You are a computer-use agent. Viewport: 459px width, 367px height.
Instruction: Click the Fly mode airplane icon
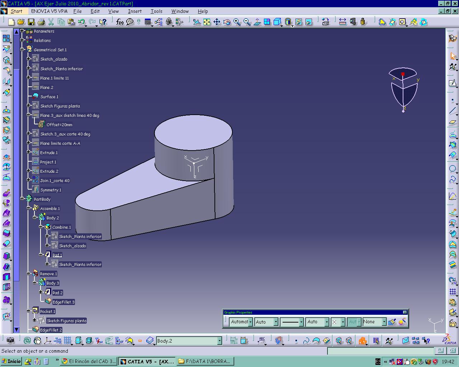click(197, 22)
